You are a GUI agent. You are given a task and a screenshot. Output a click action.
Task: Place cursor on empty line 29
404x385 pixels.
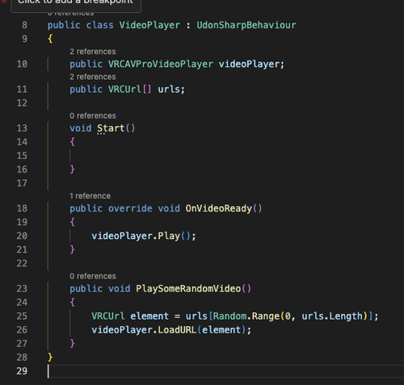click(x=225, y=371)
